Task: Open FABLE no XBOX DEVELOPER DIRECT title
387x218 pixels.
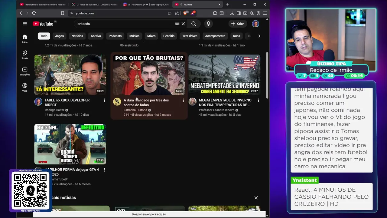Action: click(x=67, y=102)
